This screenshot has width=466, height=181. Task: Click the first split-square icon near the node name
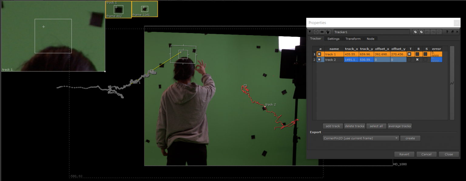[415, 32]
